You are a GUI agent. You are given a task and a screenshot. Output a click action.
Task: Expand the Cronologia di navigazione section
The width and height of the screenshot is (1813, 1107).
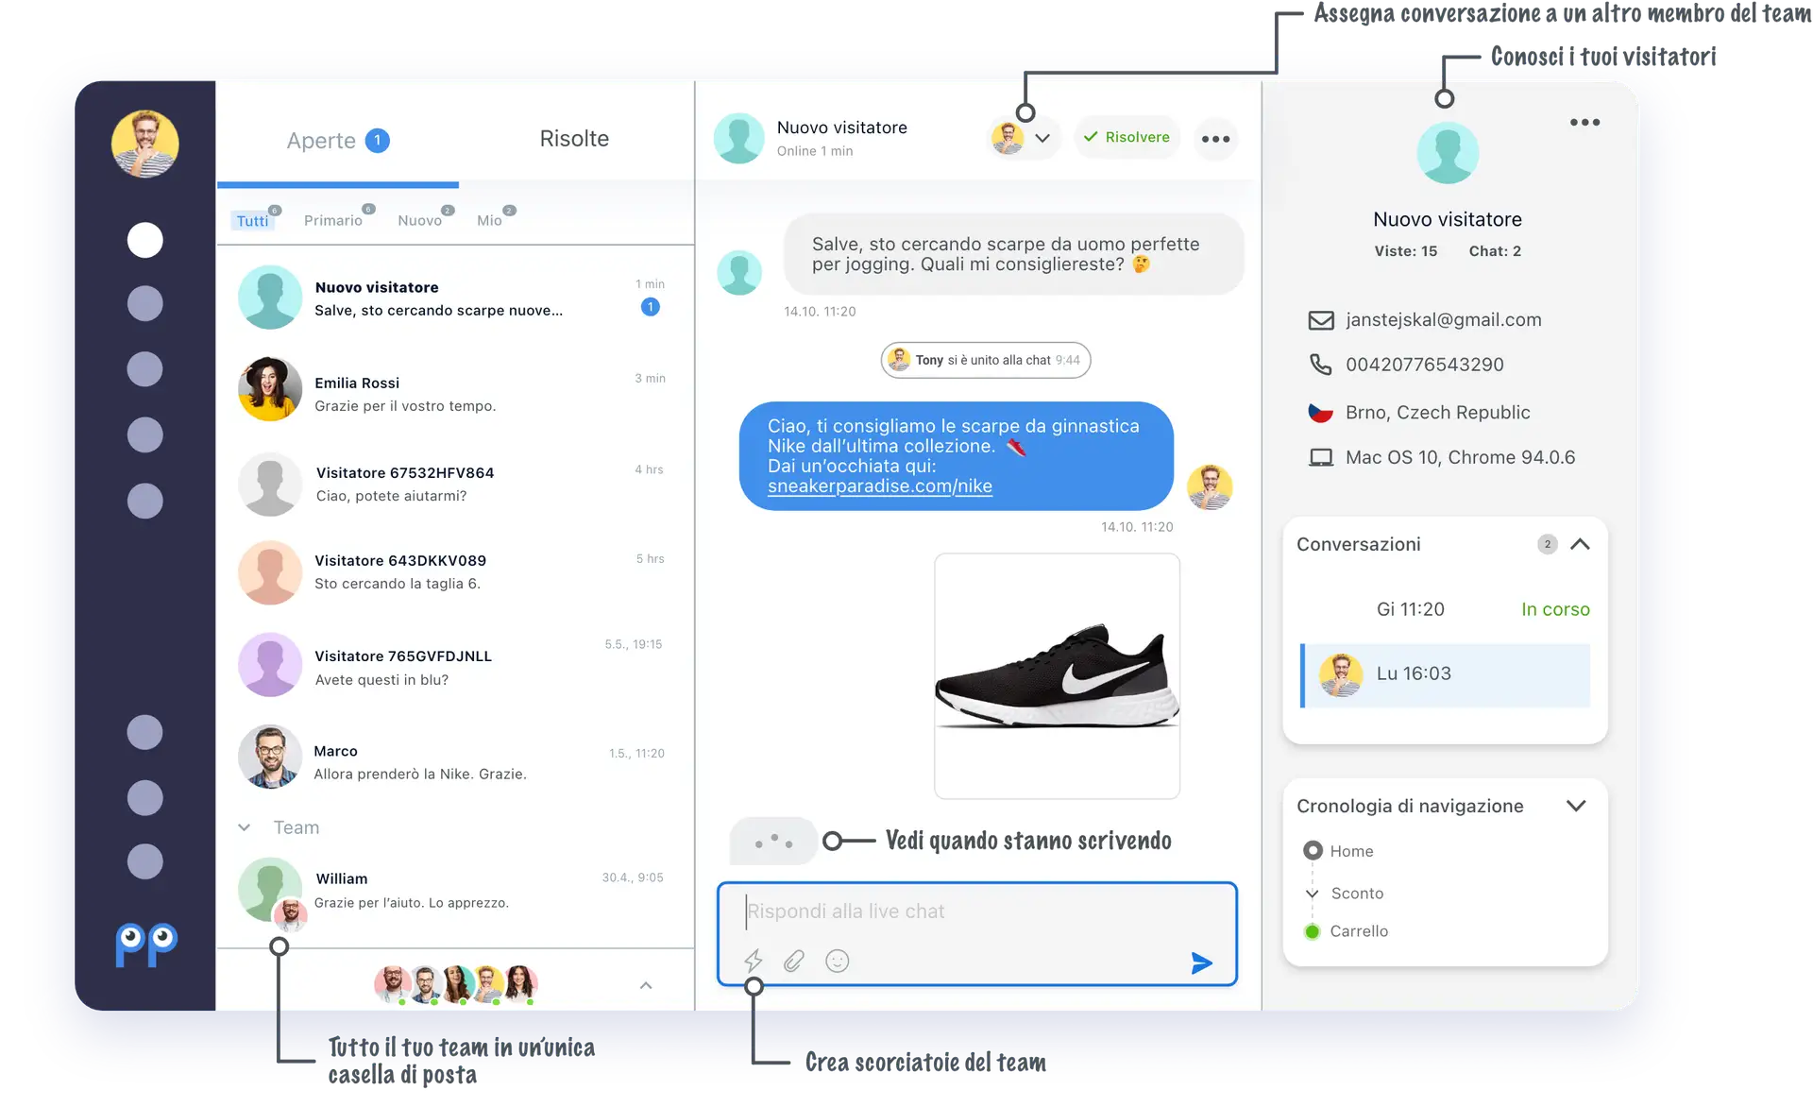coord(1576,806)
